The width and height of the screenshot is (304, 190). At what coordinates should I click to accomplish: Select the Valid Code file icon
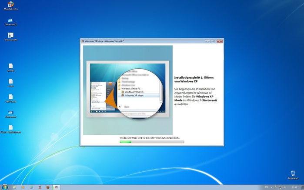pyautogui.click(x=11, y=98)
